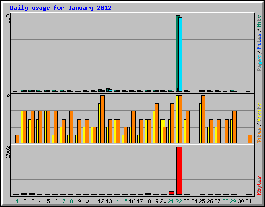This screenshot has width=265, height=207.
Task: Click the day 8 axis label
Action: pyautogui.click(x=71, y=201)
